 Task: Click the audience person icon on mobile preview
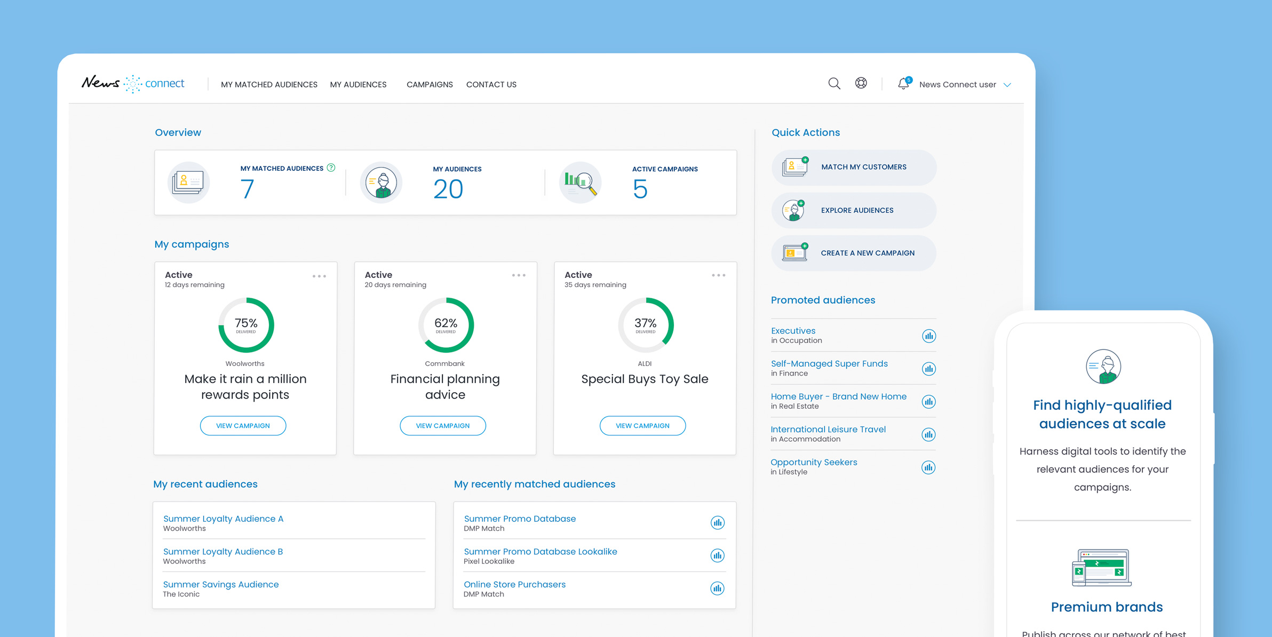click(1103, 367)
